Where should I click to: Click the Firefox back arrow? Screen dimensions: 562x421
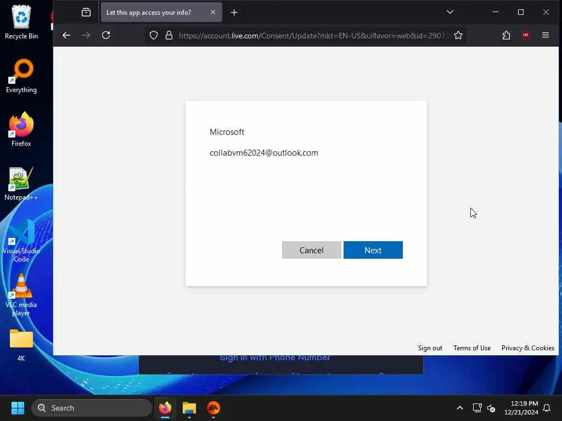coord(66,35)
